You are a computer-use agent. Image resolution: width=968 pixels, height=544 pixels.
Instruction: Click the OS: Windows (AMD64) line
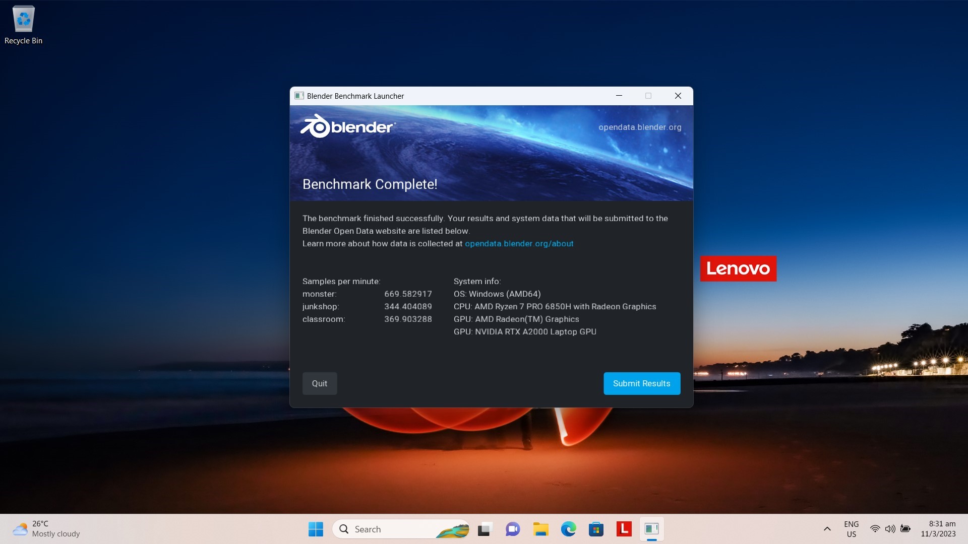point(497,294)
